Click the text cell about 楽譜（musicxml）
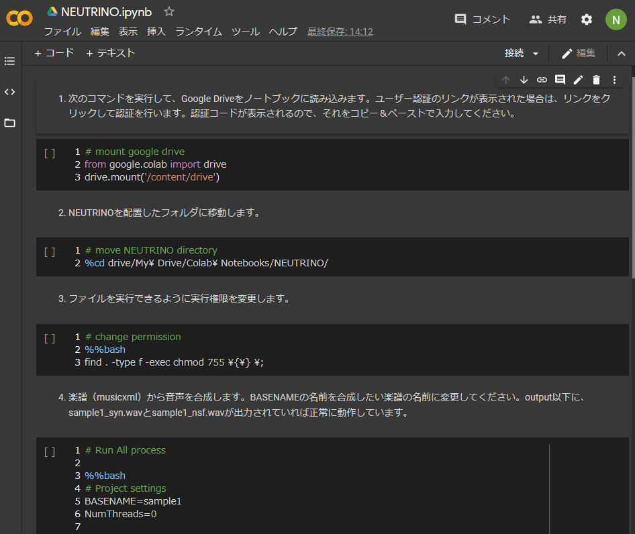635x534 pixels. [x=332, y=405]
